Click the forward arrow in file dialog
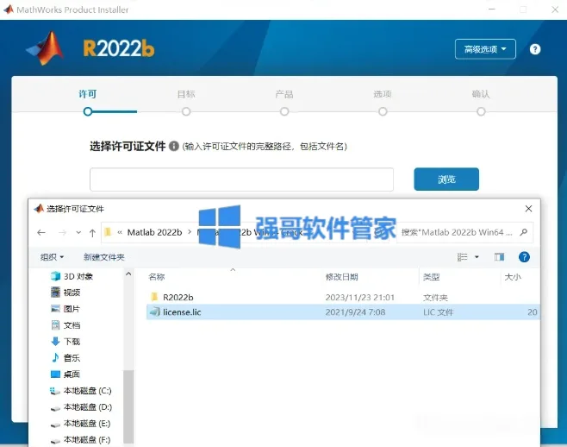 pos(62,232)
